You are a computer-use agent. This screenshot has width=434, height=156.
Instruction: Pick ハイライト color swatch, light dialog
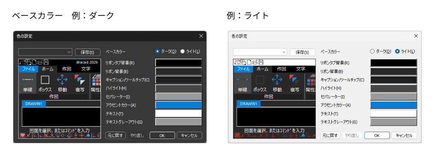(x=393, y=88)
